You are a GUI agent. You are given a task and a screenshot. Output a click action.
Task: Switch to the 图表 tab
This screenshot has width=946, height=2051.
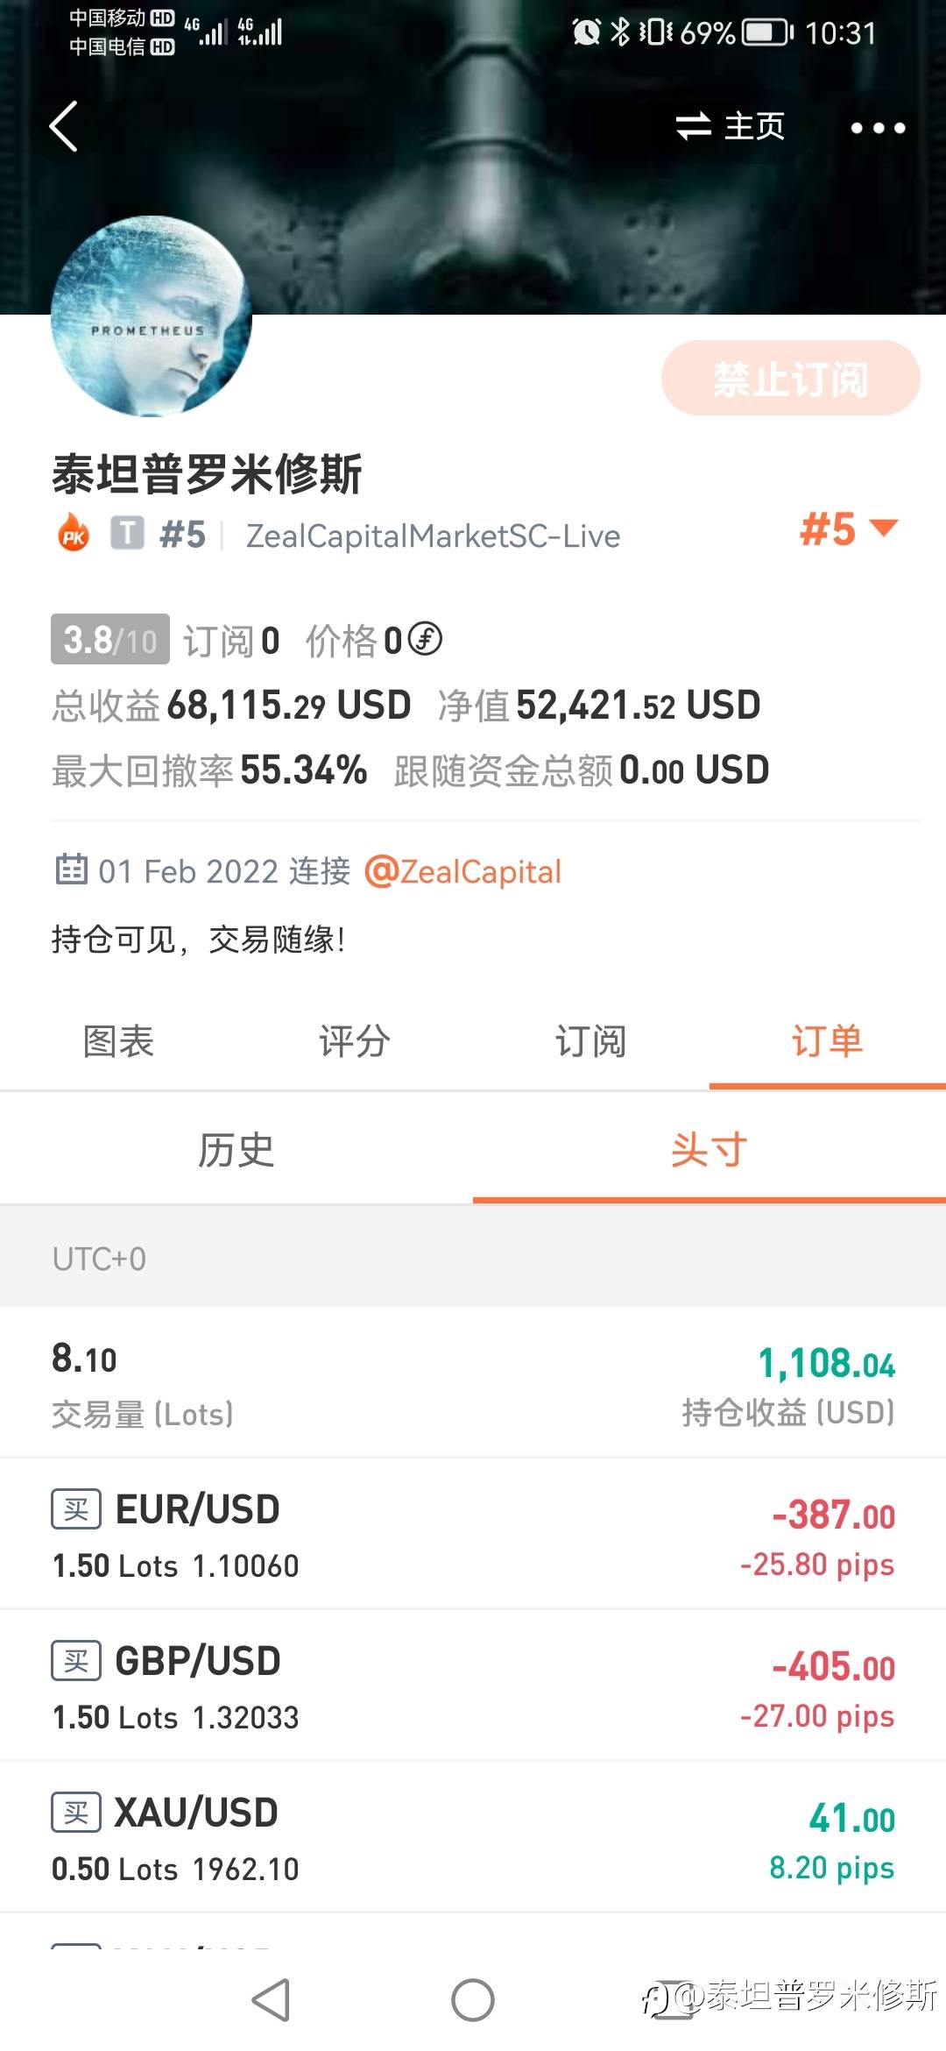(118, 1041)
